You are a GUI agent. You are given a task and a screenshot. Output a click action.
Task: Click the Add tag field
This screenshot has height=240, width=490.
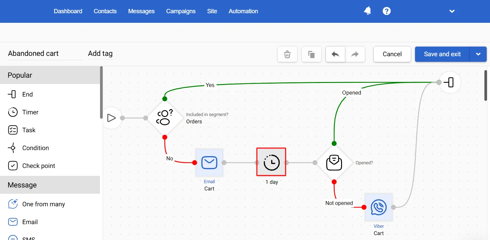[100, 54]
